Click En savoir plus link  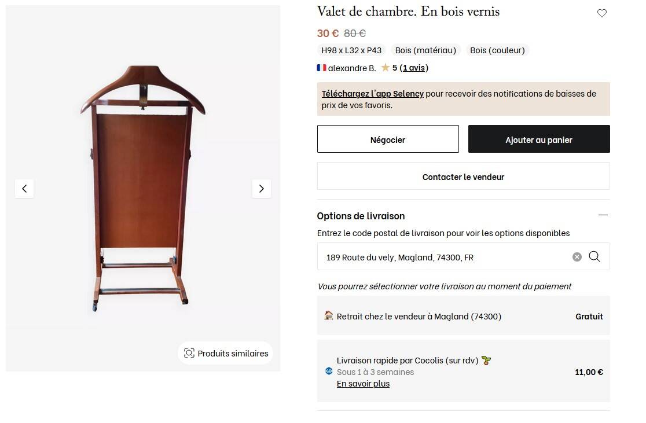point(363,384)
